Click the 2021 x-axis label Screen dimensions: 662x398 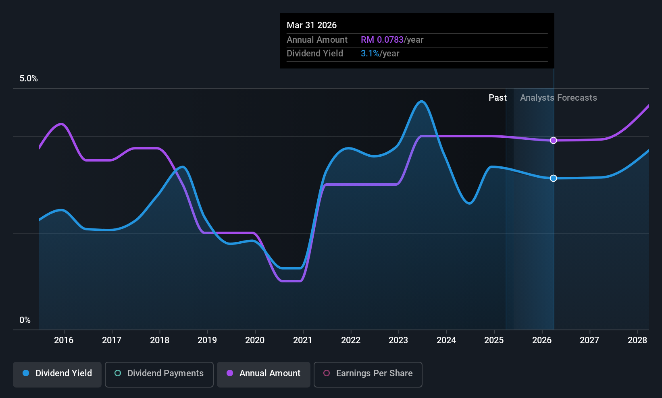303,340
